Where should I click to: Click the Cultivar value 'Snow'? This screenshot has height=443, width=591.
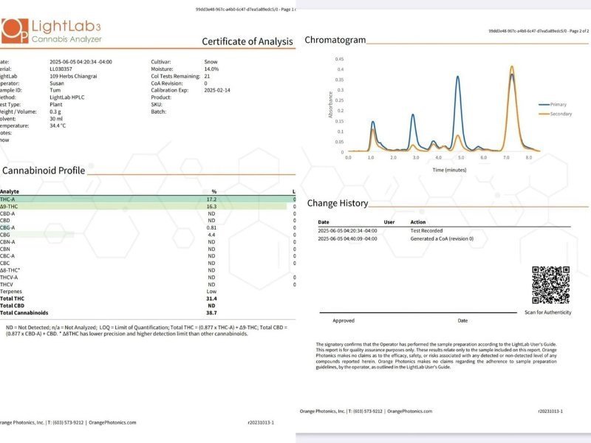211,62
